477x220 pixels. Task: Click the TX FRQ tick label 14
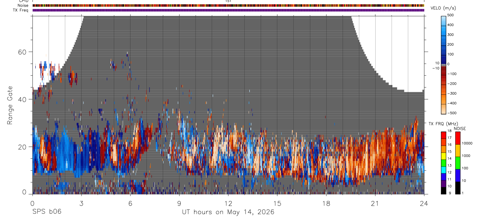[x=449, y=159]
